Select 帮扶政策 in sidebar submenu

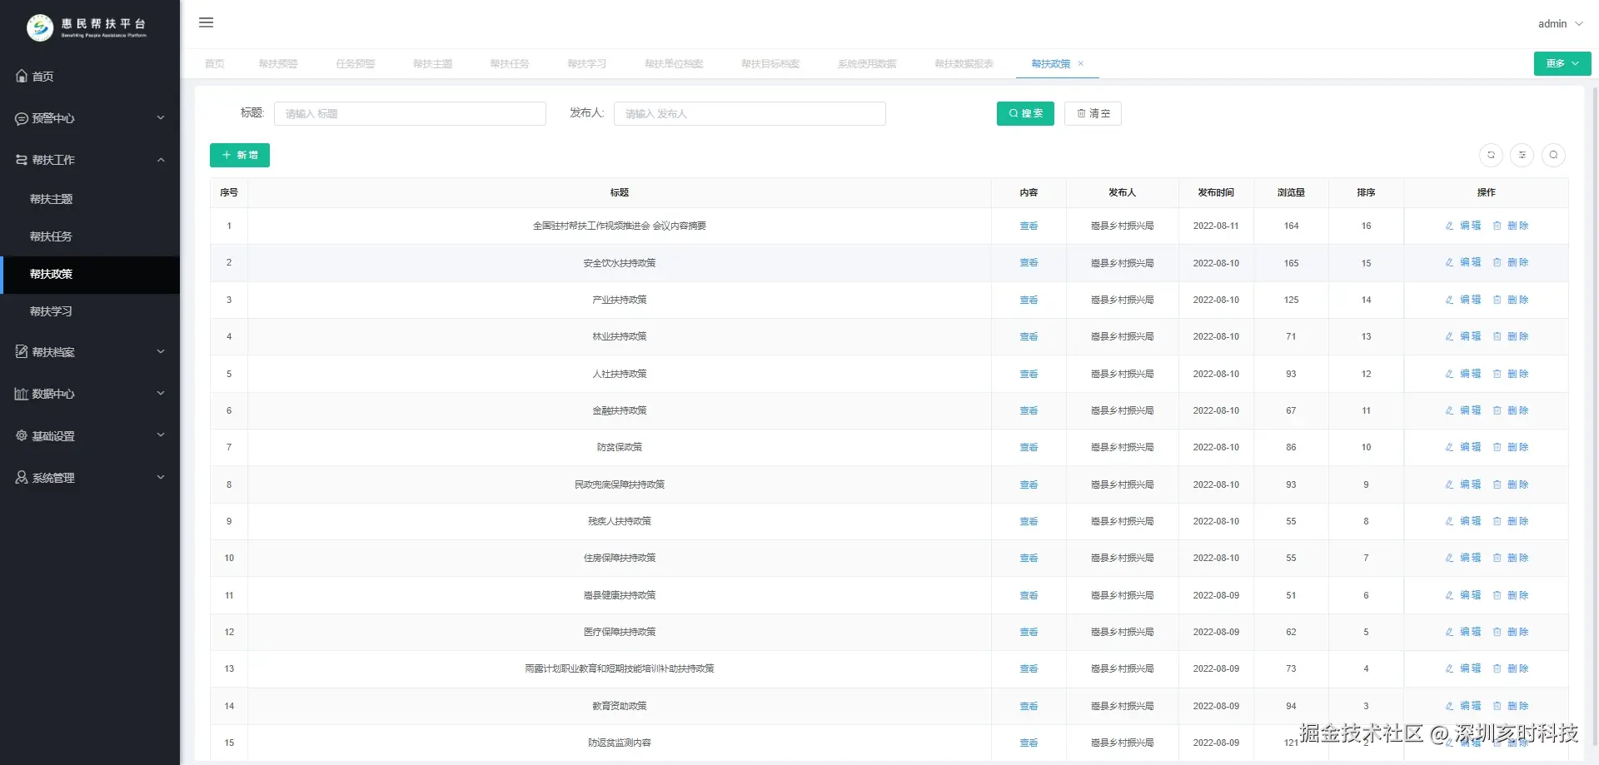[90, 274]
